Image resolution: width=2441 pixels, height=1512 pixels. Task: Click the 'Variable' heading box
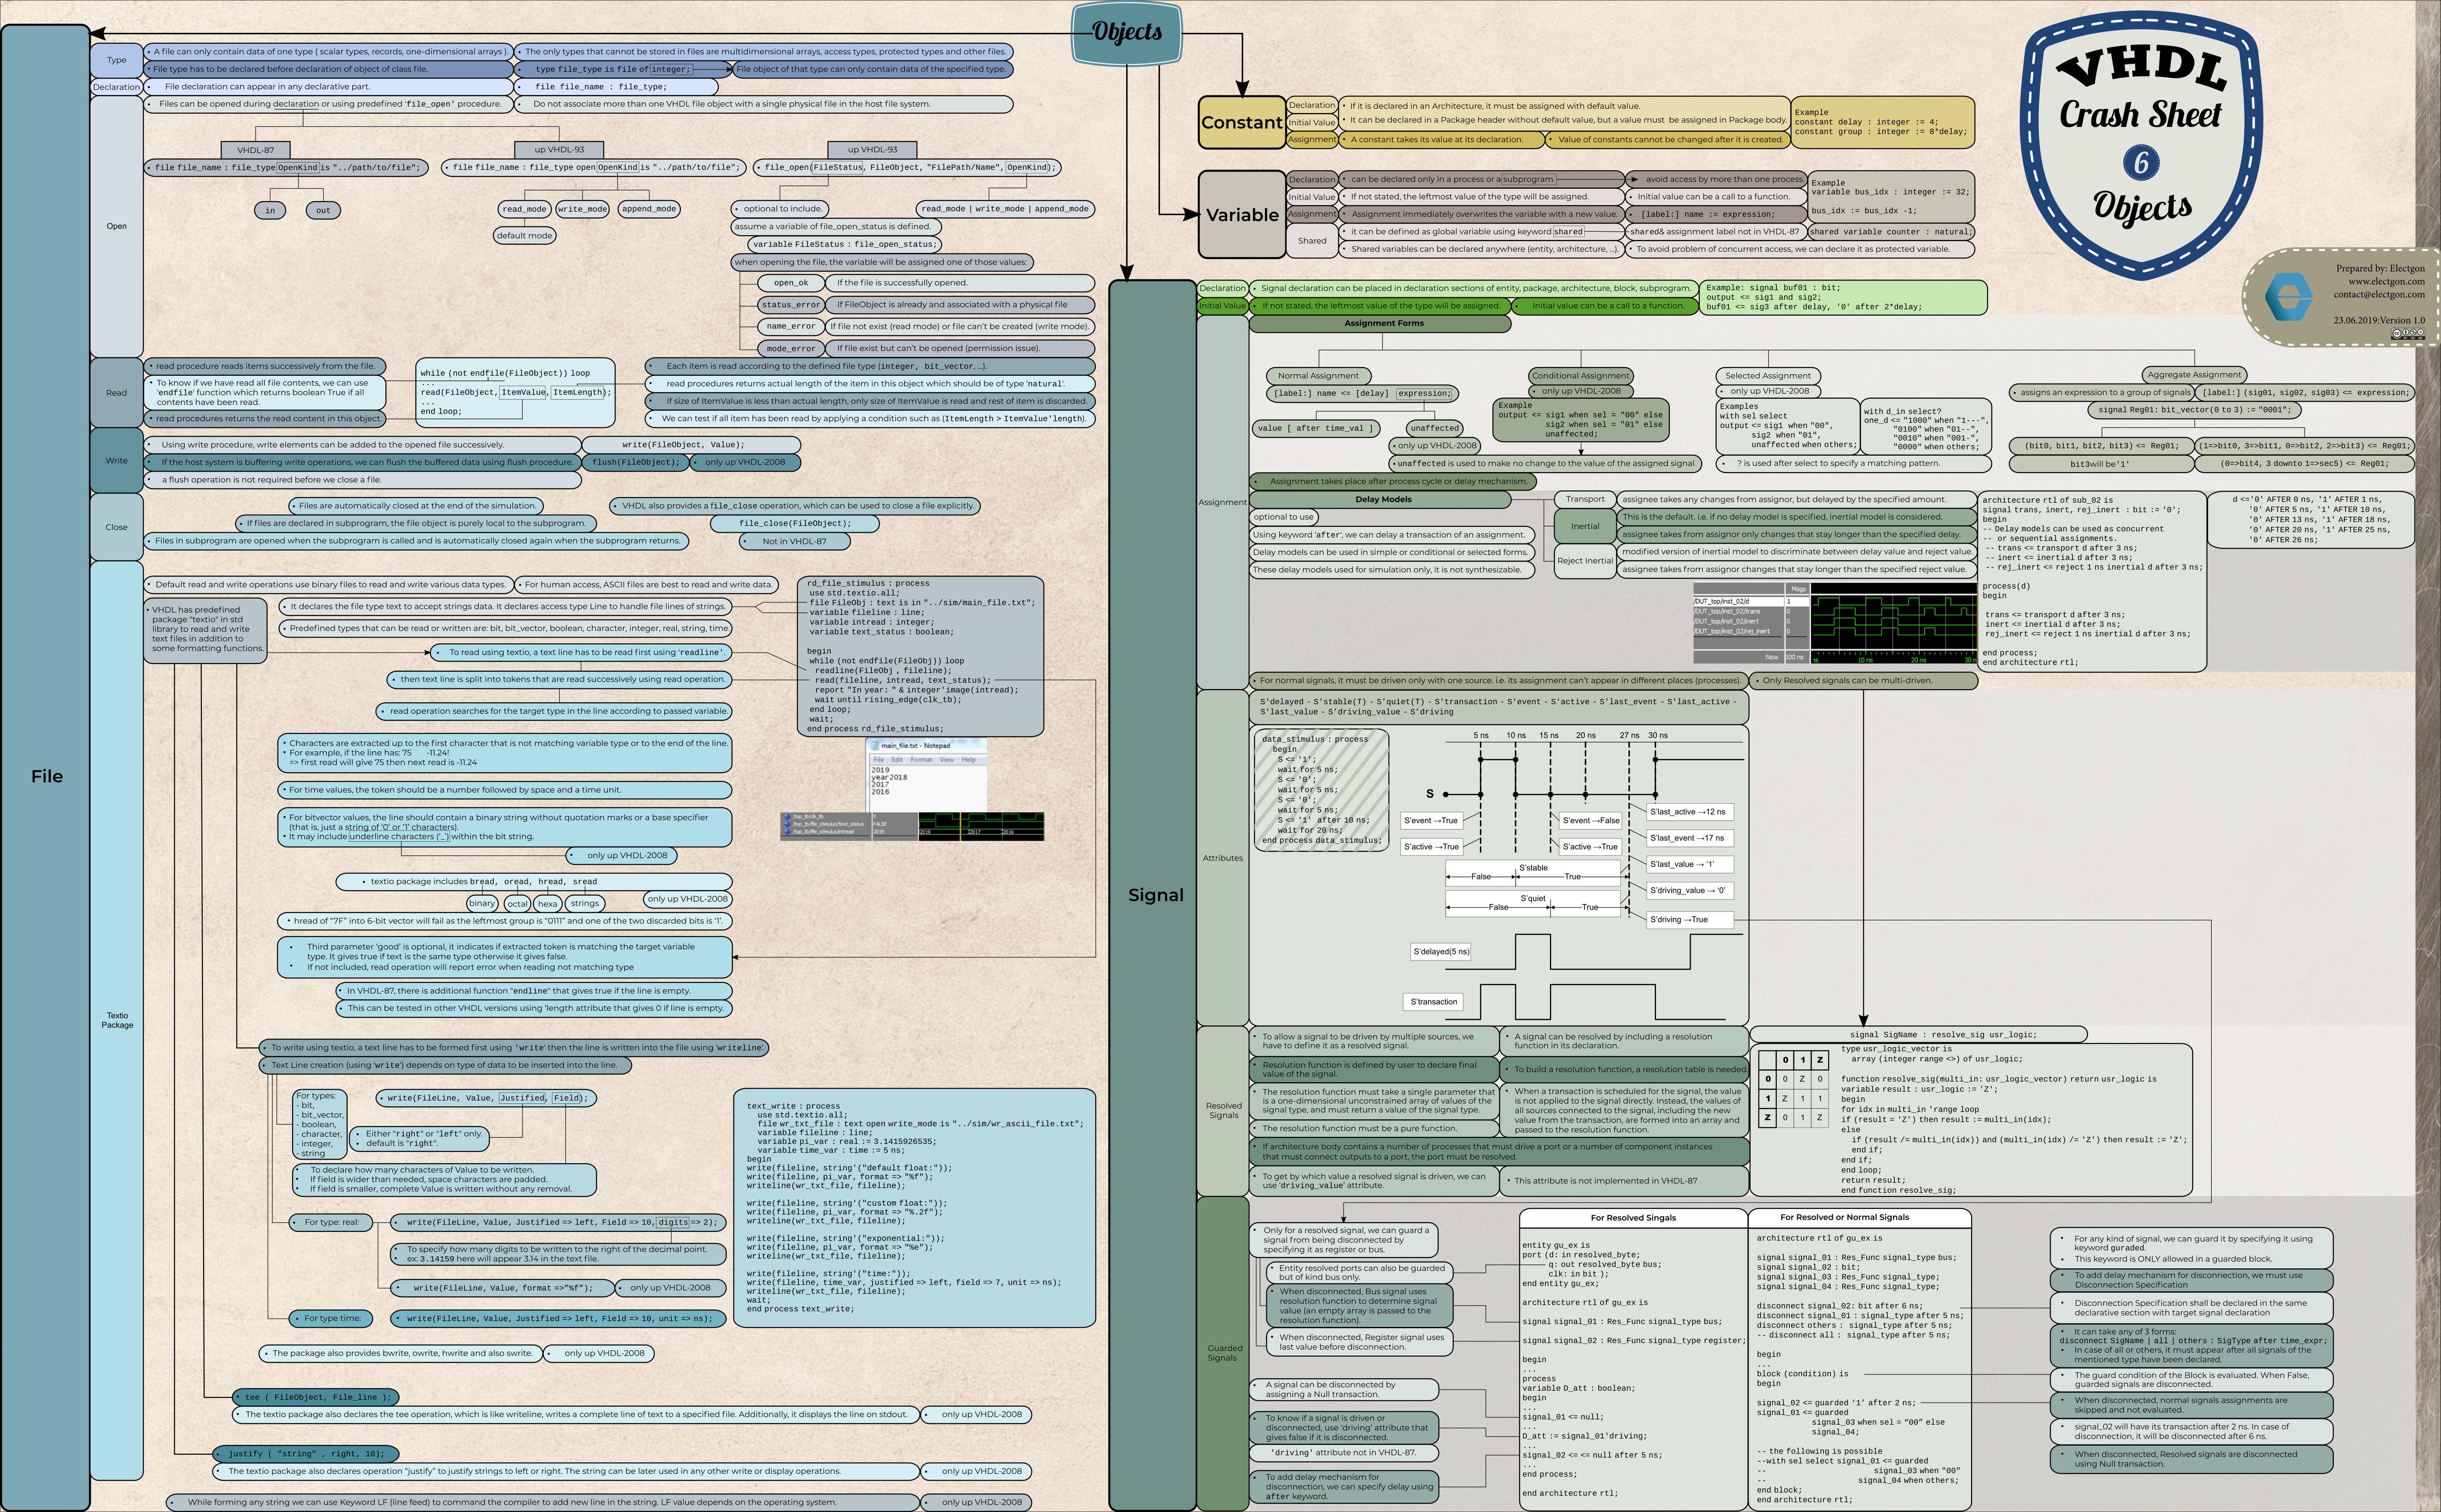(x=1241, y=215)
